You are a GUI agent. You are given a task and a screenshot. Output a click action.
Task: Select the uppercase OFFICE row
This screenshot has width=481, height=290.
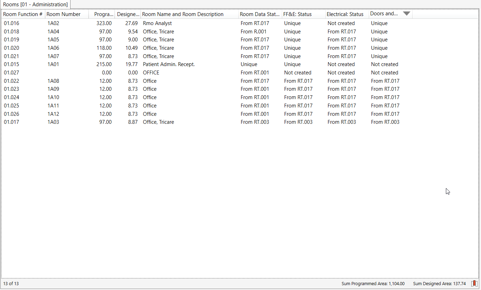151,73
